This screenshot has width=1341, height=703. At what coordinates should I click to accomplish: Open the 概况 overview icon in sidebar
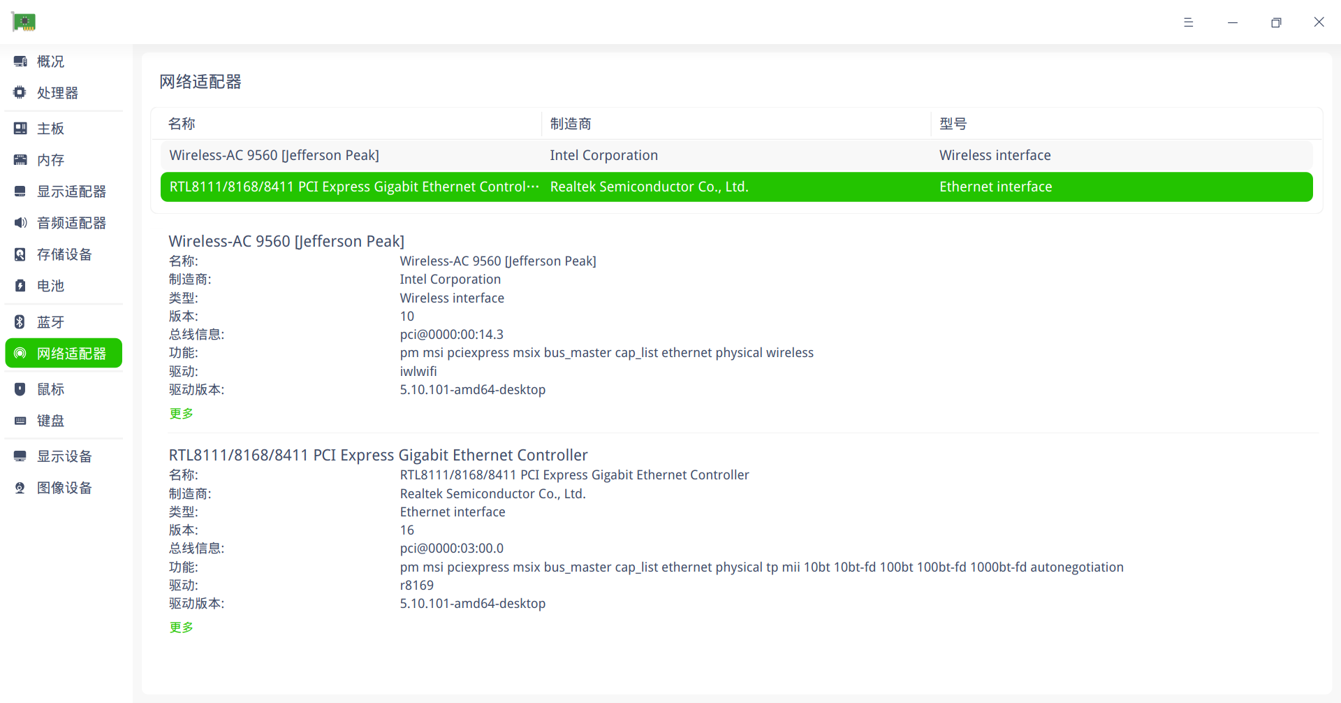point(20,61)
